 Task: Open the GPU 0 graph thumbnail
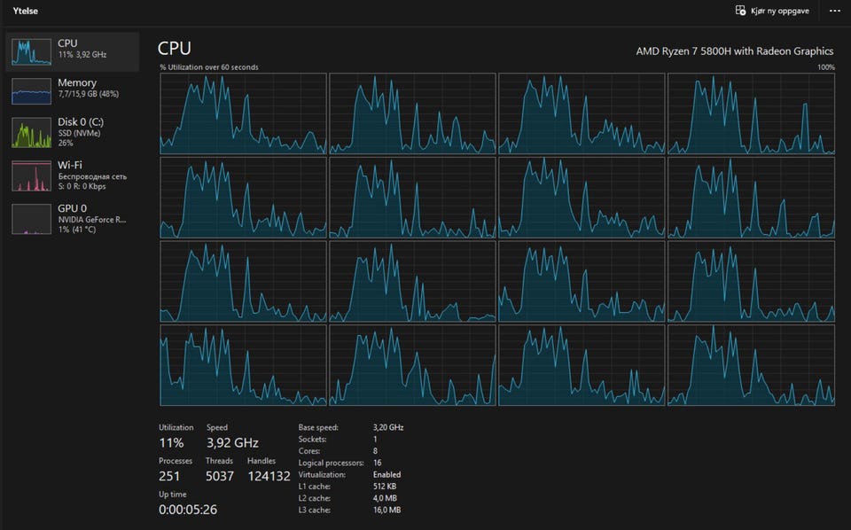click(32, 219)
